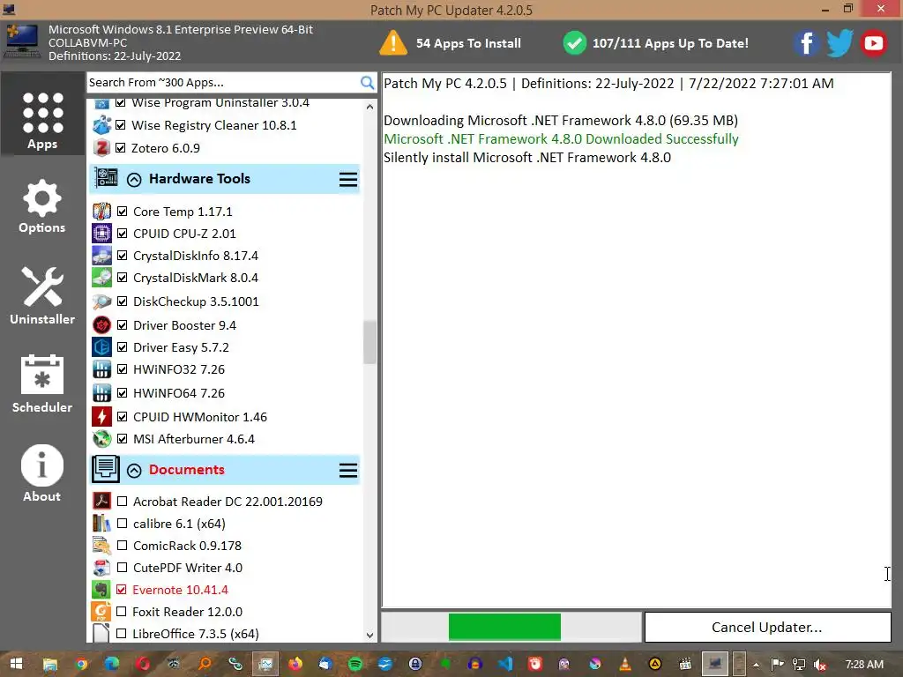Image resolution: width=903 pixels, height=677 pixels.
Task: Open VLC cone icon in taskbar
Action: pyautogui.click(x=625, y=665)
